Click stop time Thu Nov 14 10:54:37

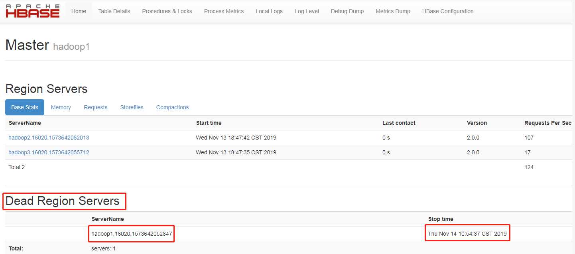[467, 234]
